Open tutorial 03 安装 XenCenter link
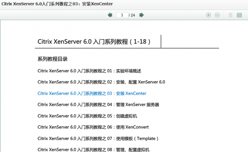Image resolution: width=248 pixels, height=152 pixels. [x=92, y=93]
